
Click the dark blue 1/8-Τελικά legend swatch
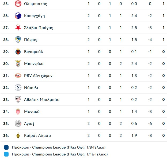coord(6,147)
